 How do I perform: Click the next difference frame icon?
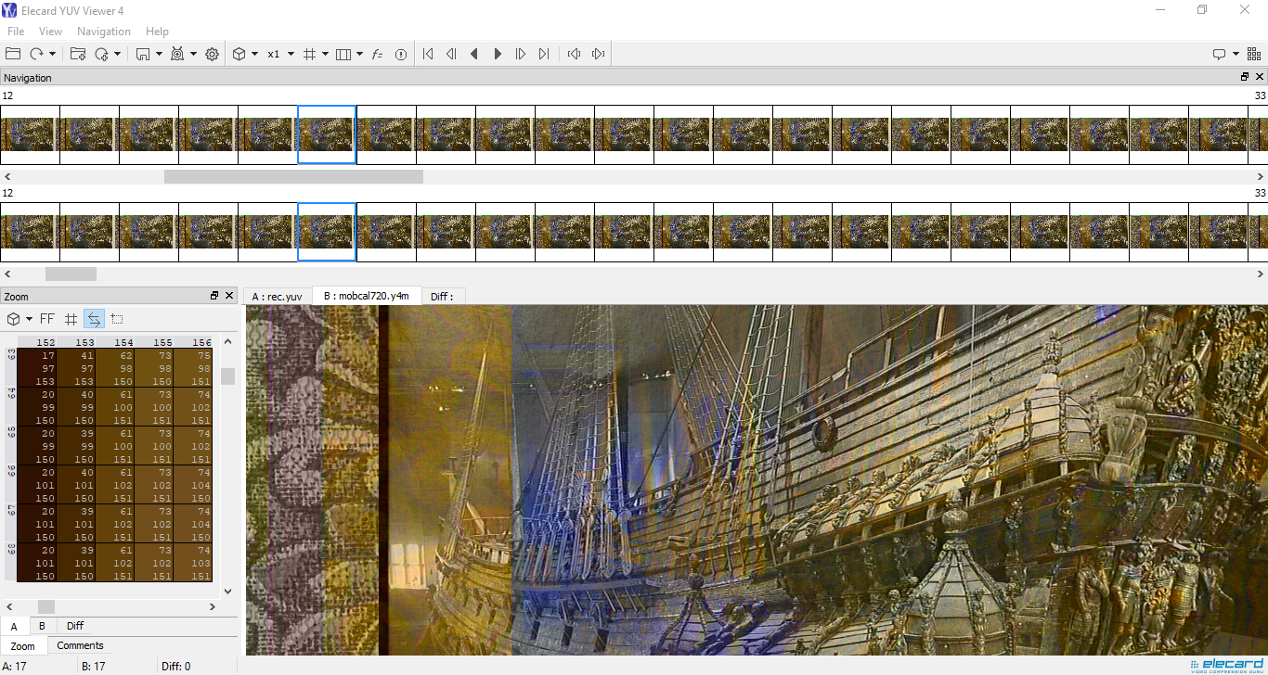[x=599, y=54]
